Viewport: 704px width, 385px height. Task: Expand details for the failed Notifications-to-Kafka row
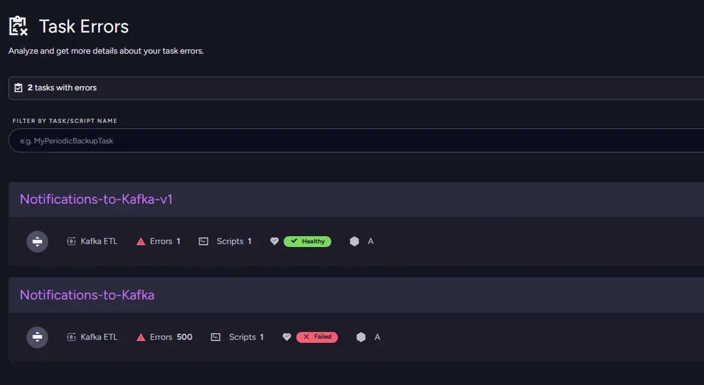[37, 337]
